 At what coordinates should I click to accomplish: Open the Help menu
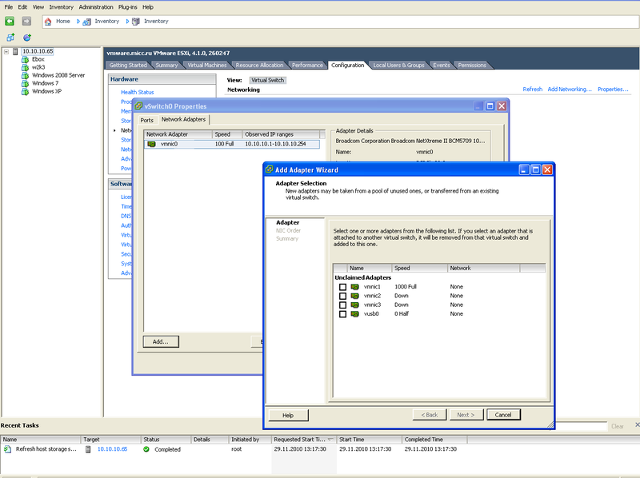coord(148,7)
